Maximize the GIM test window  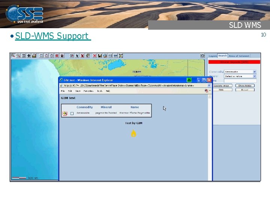pos(204,80)
